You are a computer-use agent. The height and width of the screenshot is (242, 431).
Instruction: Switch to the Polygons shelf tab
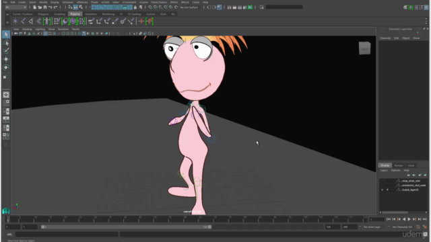(43, 14)
